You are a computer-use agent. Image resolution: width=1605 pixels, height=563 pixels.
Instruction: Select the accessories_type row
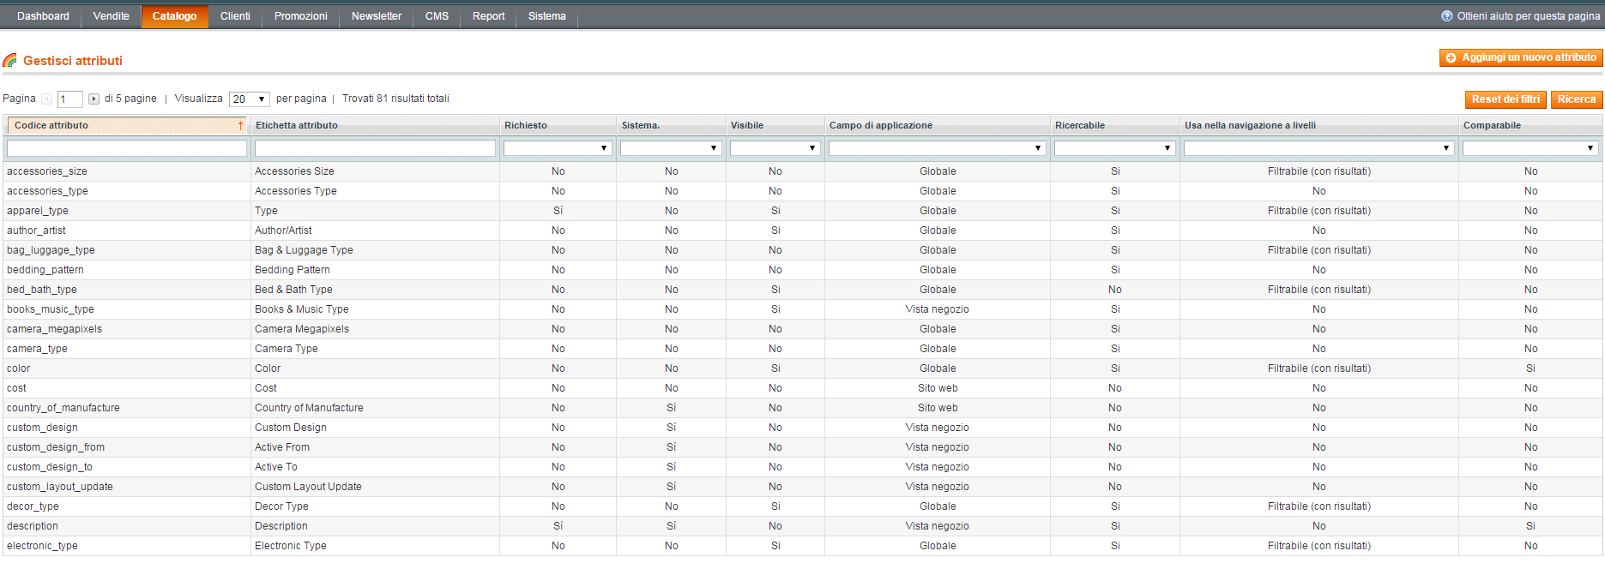pyautogui.click(x=802, y=191)
